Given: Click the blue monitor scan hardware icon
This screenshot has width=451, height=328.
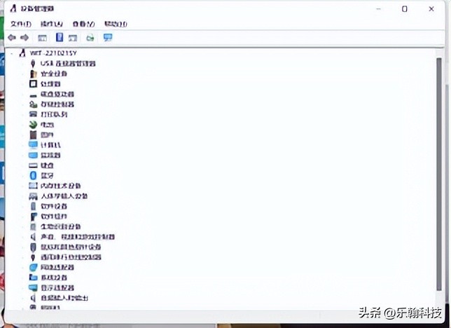Looking at the screenshot, I should coord(108,37).
